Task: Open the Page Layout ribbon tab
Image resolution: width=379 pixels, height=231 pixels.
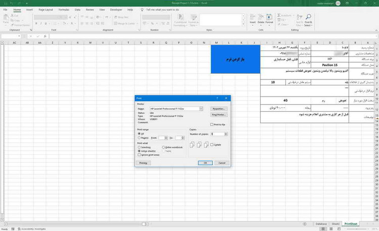Action: point(45,10)
